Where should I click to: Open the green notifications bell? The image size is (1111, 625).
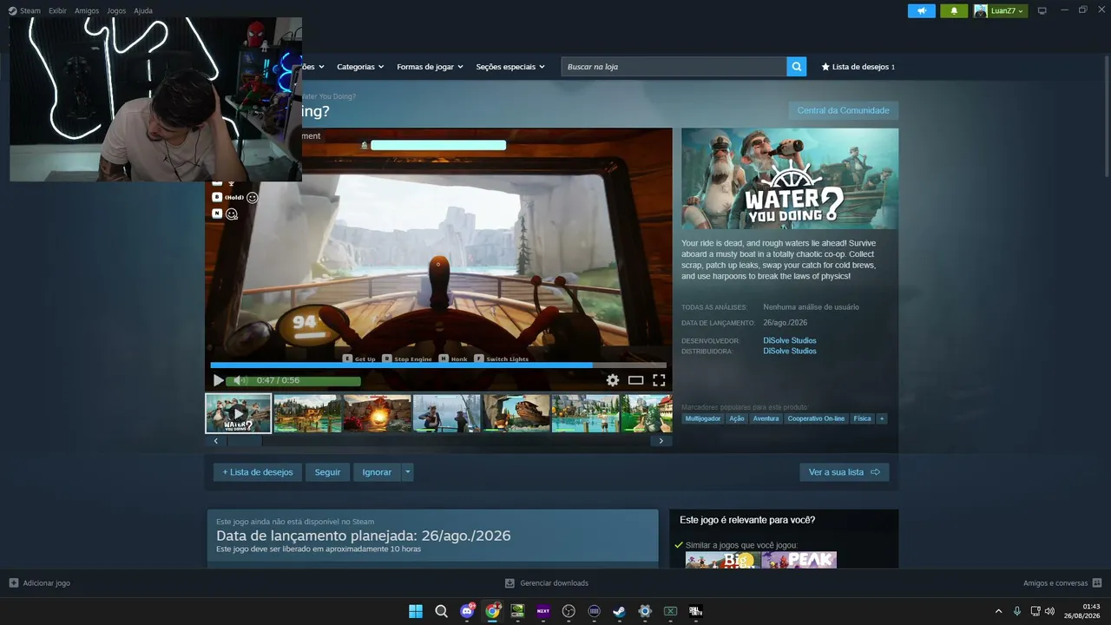point(954,10)
